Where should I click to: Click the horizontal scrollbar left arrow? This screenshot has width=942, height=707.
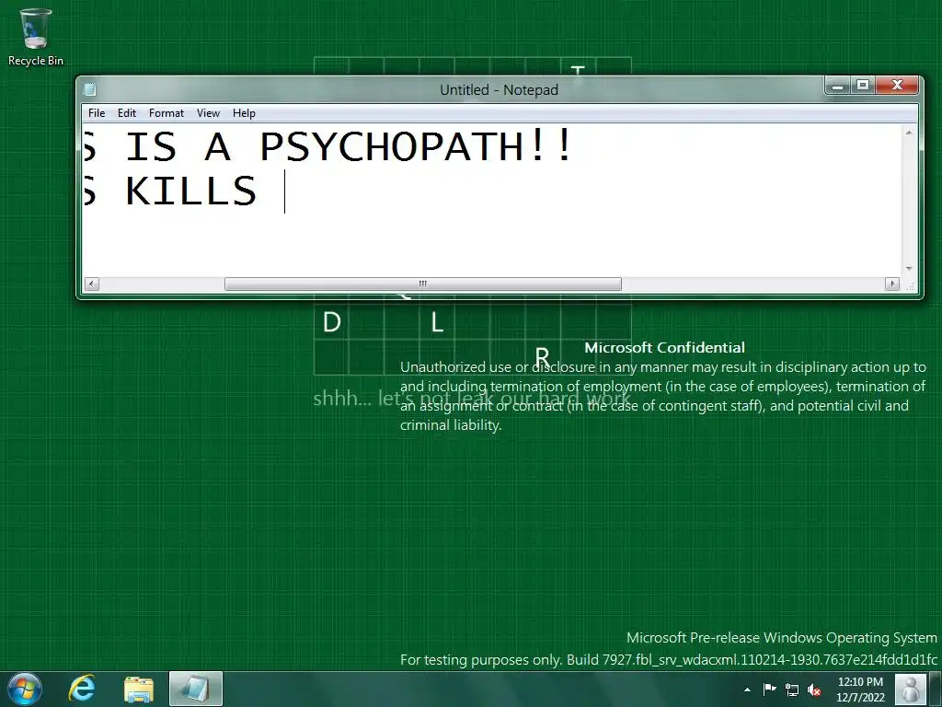[92, 284]
